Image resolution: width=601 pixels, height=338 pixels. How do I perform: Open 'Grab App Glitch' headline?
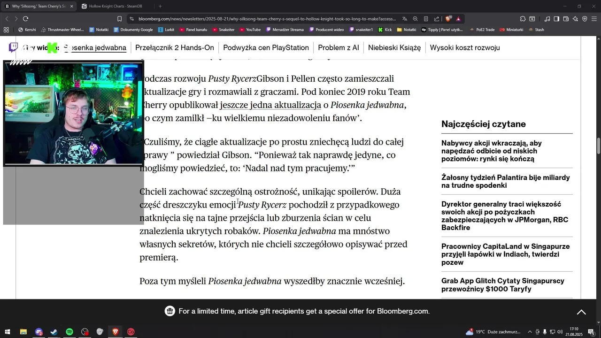[x=503, y=285]
